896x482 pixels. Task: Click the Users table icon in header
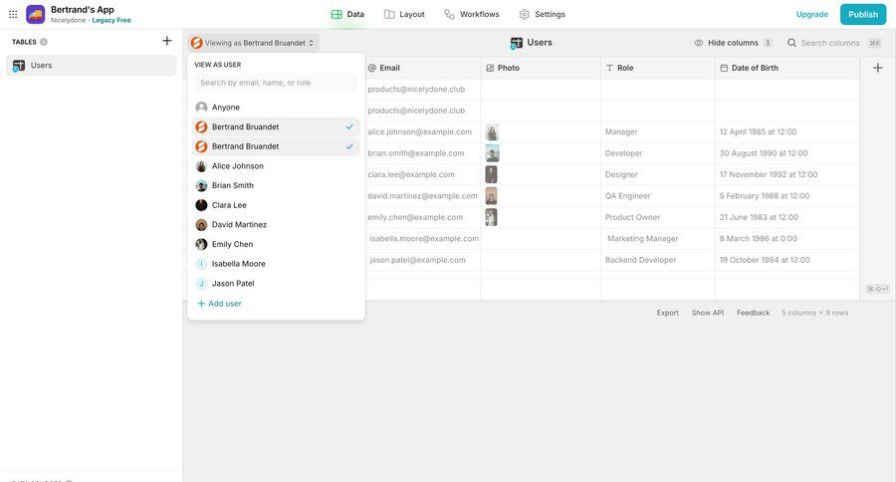(x=517, y=43)
